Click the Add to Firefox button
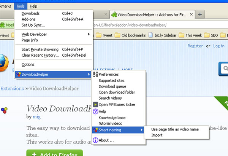228x156 pixels. coord(54,153)
